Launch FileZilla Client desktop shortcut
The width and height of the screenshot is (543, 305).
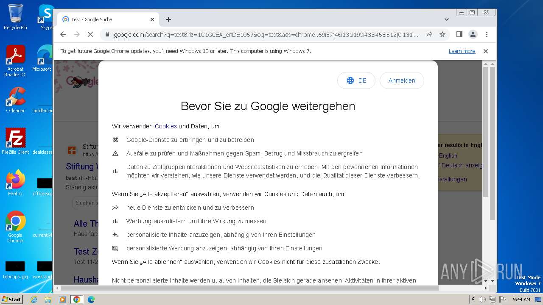pos(15,141)
